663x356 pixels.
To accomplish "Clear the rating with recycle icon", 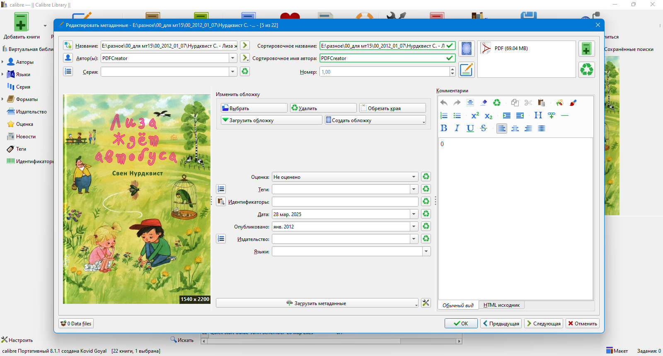I will coord(426,177).
